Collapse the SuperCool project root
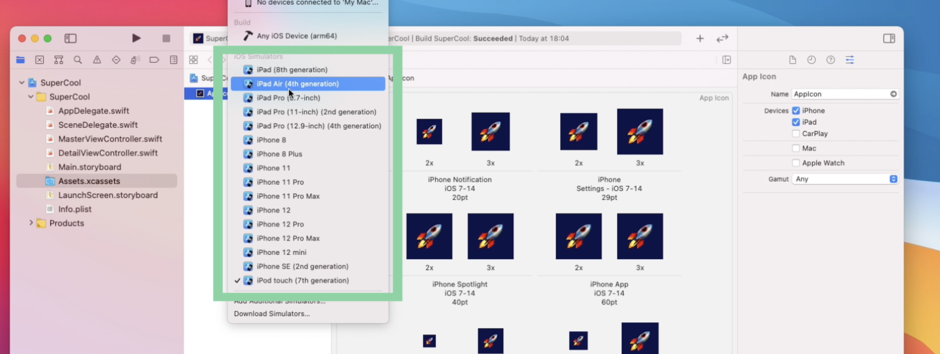 pyautogui.click(x=22, y=82)
